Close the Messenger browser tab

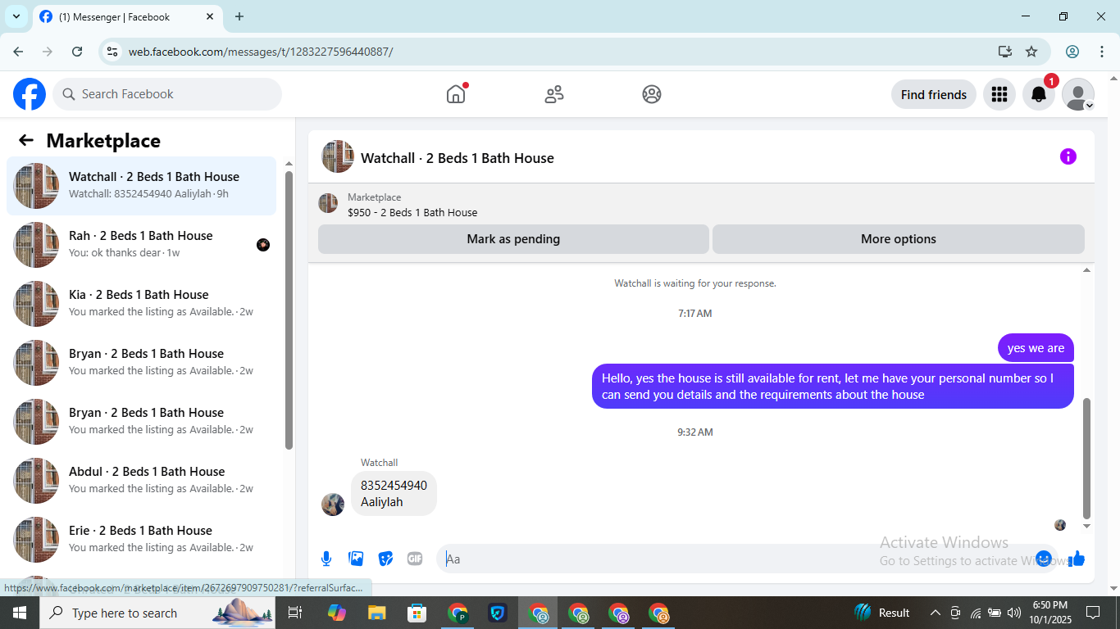tap(210, 16)
